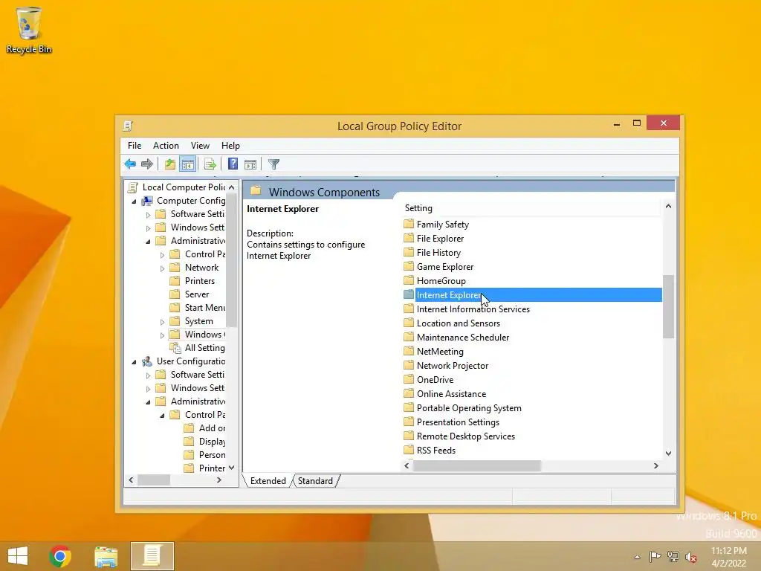The image size is (761, 571).
Task: Toggle Show/Hide Action Pane icon
Action: pos(250,164)
